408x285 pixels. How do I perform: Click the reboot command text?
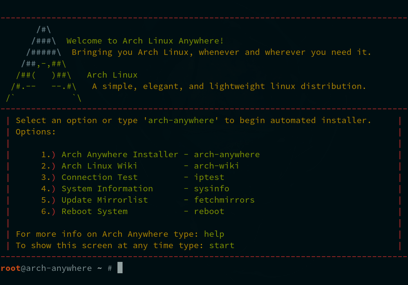[x=209, y=212]
